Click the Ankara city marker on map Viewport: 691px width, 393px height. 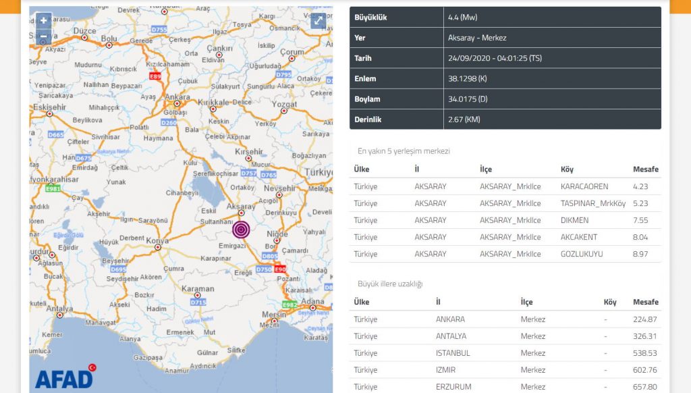(x=177, y=104)
